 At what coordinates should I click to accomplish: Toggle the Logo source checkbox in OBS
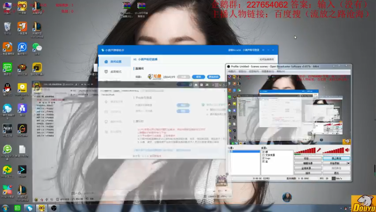263,158
